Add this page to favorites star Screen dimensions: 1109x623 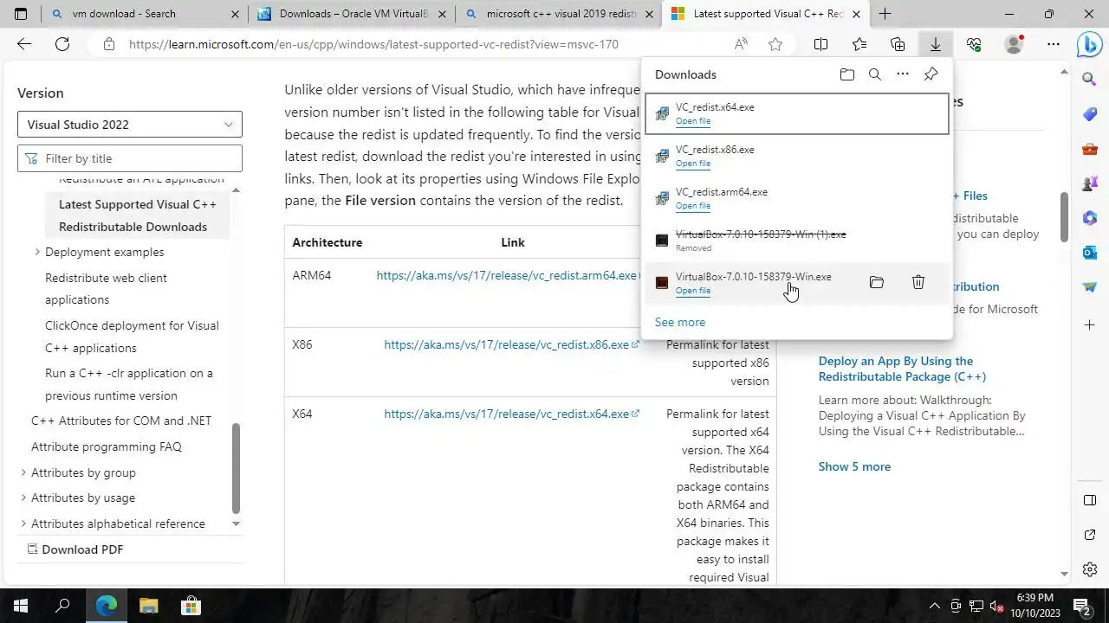(x=775, y=44)
